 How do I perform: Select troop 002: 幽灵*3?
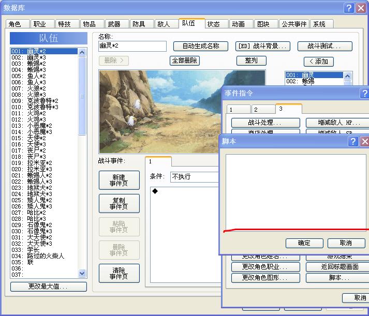[x=44, y=57]
